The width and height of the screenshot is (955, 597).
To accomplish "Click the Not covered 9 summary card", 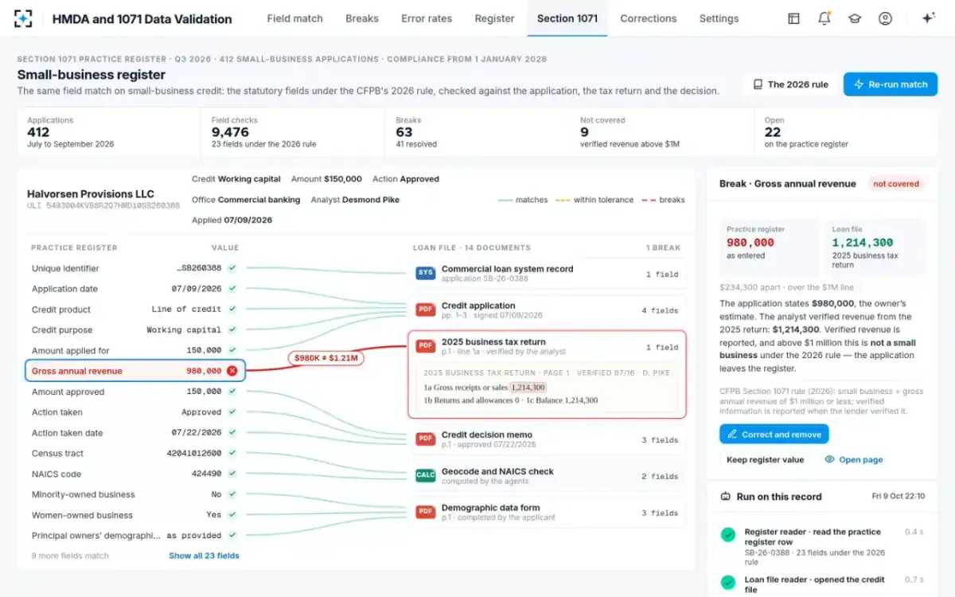I will point(662,132).
